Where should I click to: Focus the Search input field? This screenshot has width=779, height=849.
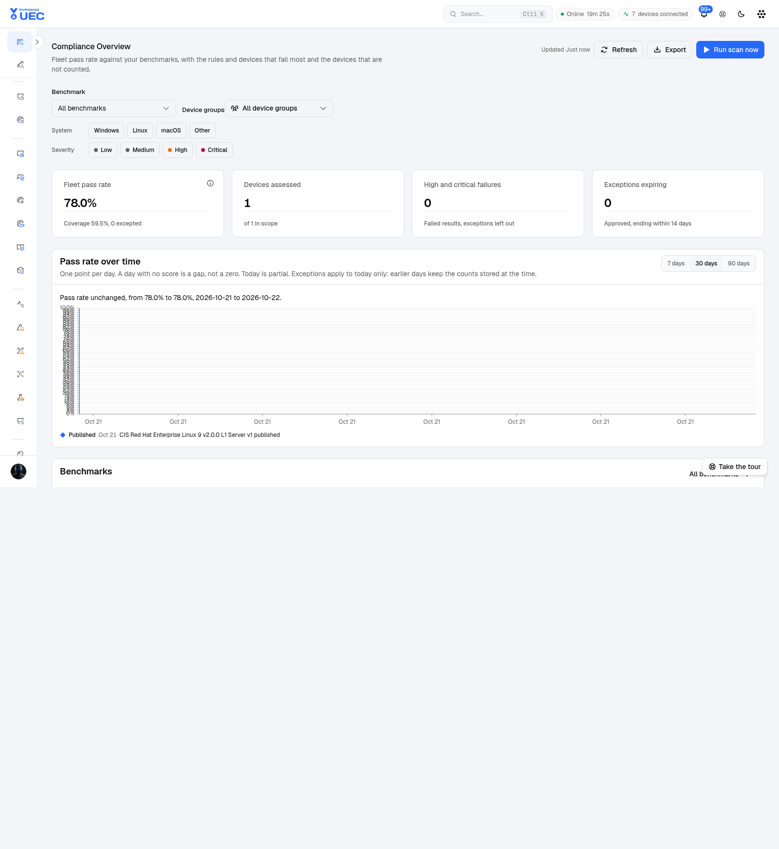[498, 14]
